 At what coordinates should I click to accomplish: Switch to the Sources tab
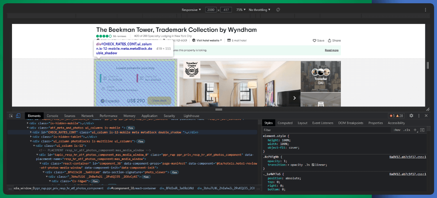(70, 116)
